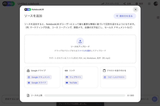This screenshot has width=160, height=106.
Task: Choose YouTube link source
Action: click(71, 83)
